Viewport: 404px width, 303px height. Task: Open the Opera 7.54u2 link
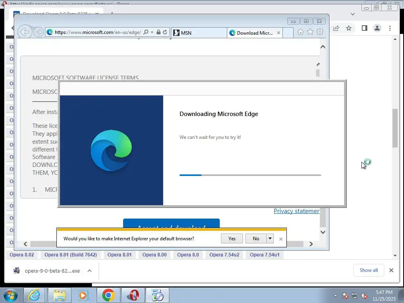pyautogui.click(x=224, y=255)
